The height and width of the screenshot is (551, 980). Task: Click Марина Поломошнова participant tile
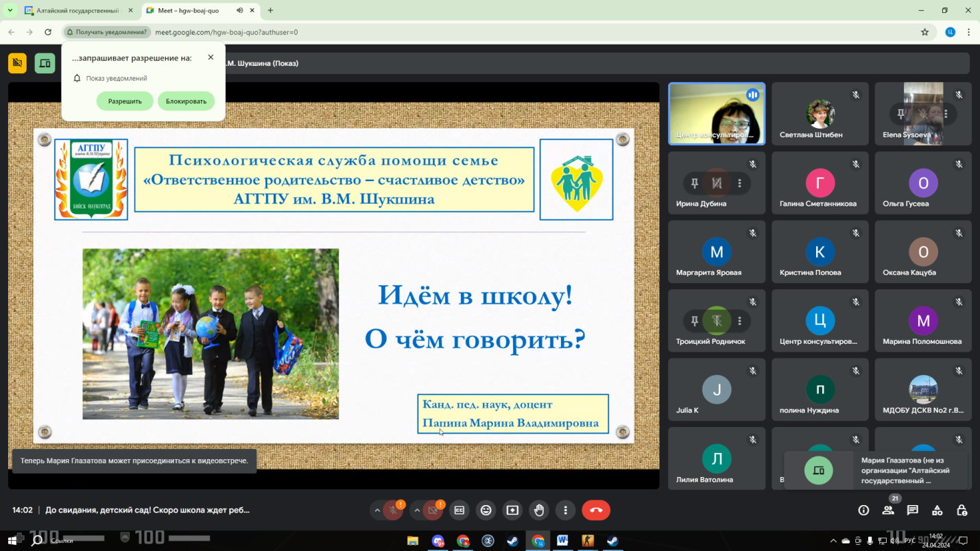coord(923,321)
